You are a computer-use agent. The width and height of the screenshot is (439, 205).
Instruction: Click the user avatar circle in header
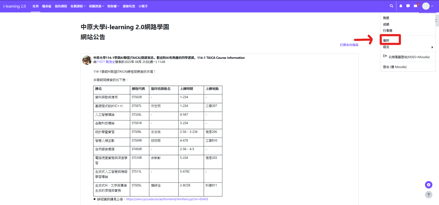[x=426, y=6]
